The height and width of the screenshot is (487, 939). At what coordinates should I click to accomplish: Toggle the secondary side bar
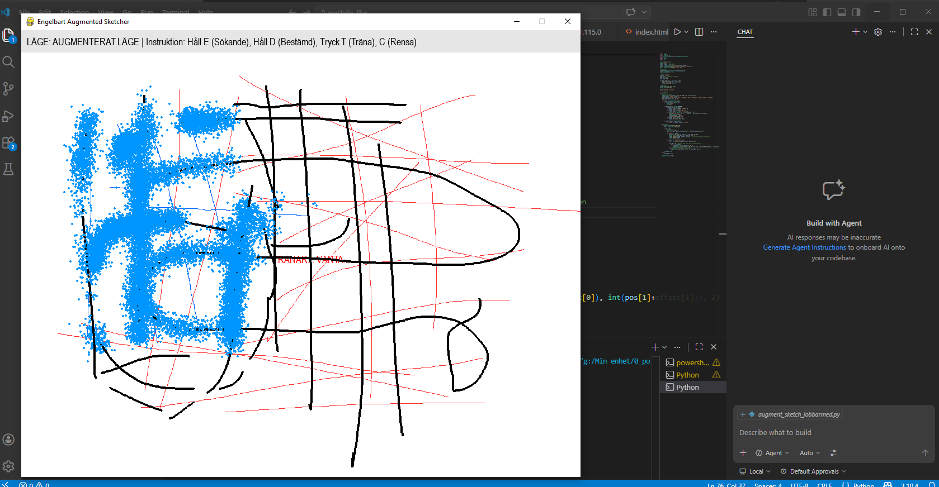pyautogui.click(x=856, y=12)
